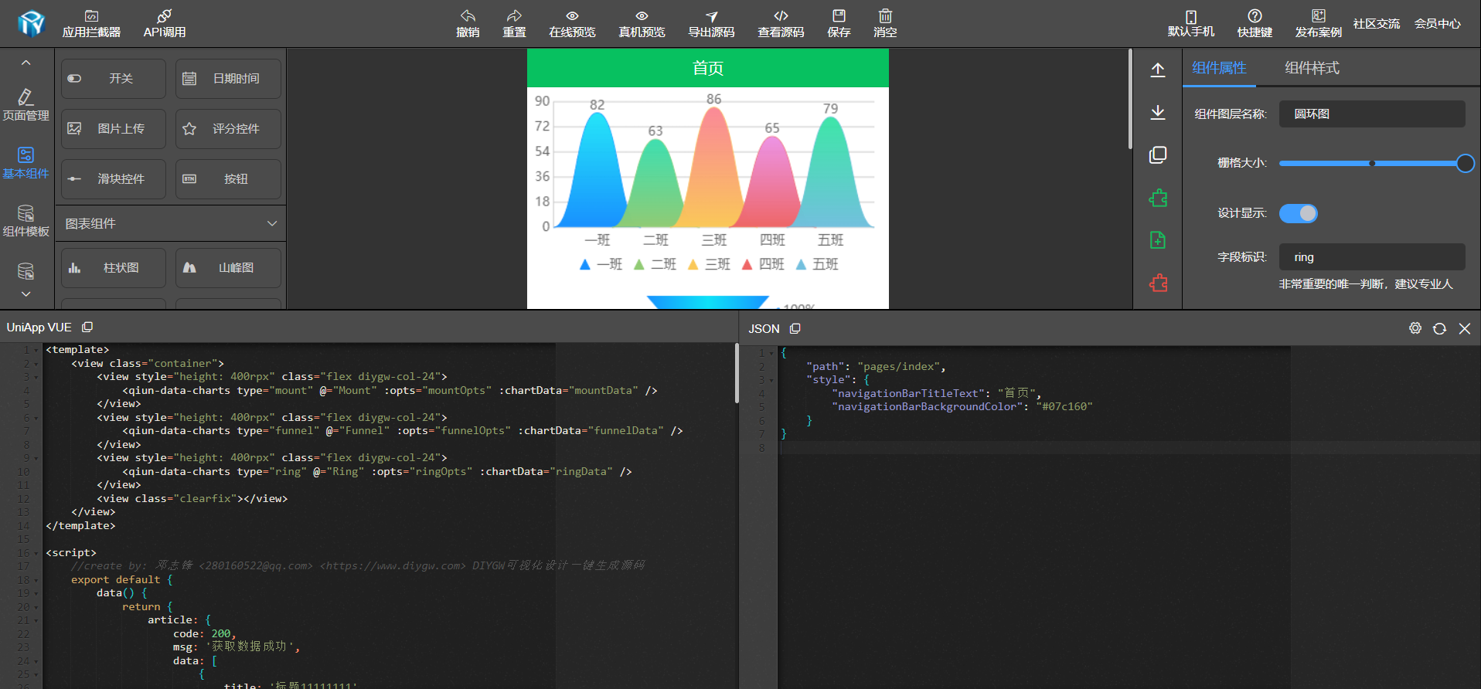Screen dimensions: 1481x689
Task: Open 社区交流 community menu
Action: click(x=1376, y=24)
